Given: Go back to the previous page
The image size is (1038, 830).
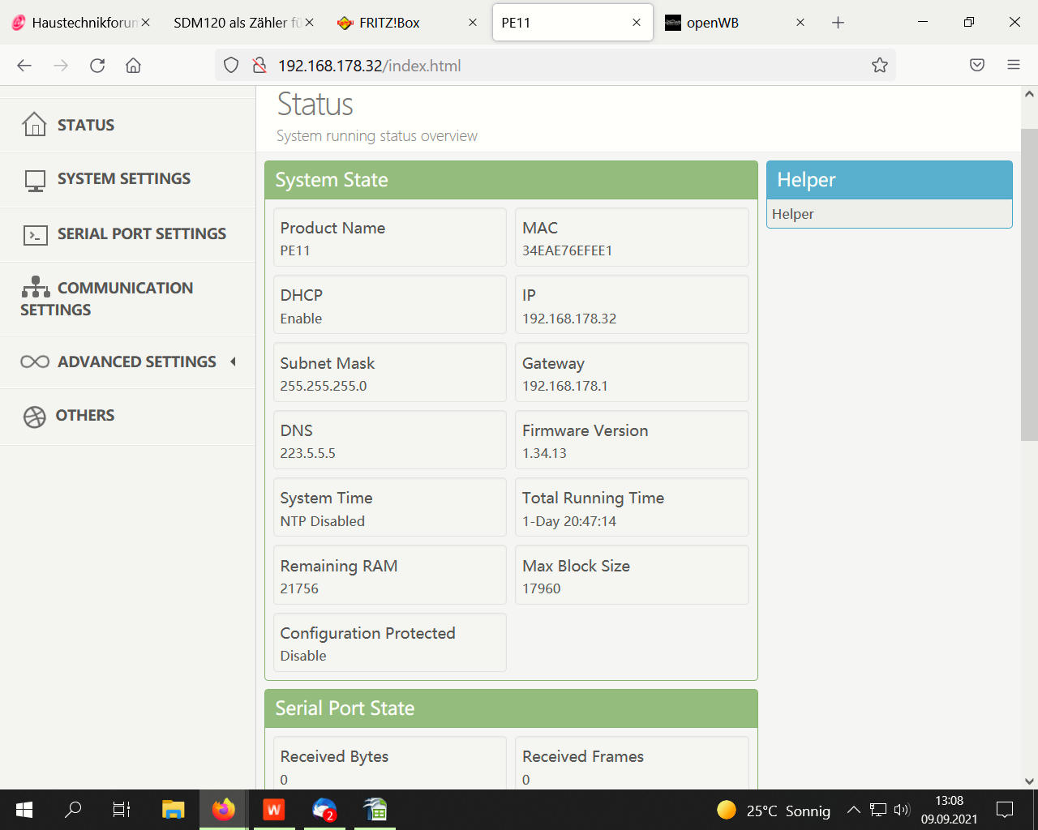Looking at the screenshot, I should coord(24,66).
